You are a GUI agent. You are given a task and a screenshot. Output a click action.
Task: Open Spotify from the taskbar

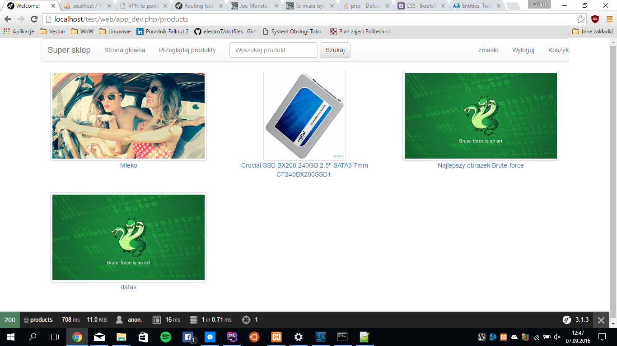click(166, 337)
